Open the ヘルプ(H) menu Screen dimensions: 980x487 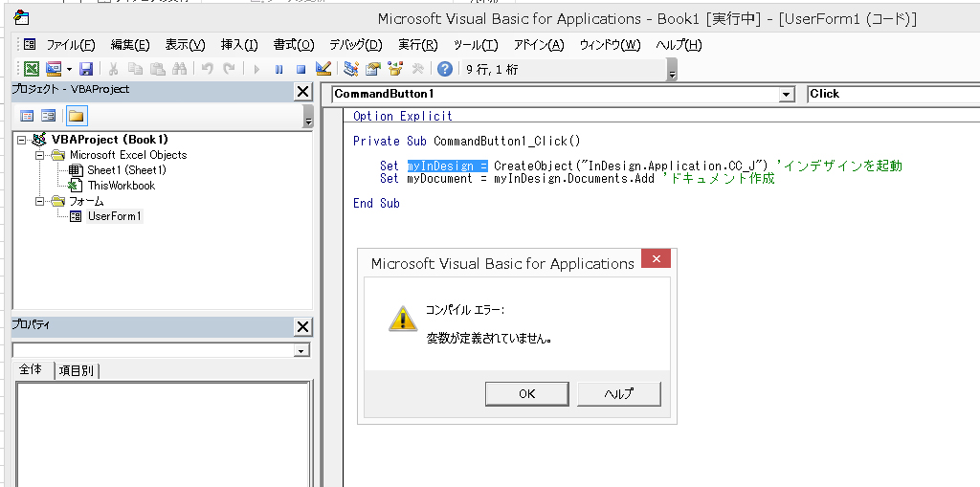click(679, 45)
